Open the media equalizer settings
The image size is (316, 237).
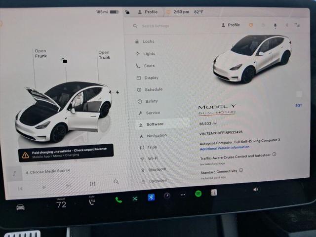point(92,184)
